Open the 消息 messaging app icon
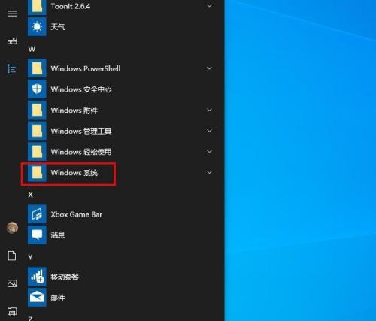This screenshot has width=376, height=321. (37, 235)
